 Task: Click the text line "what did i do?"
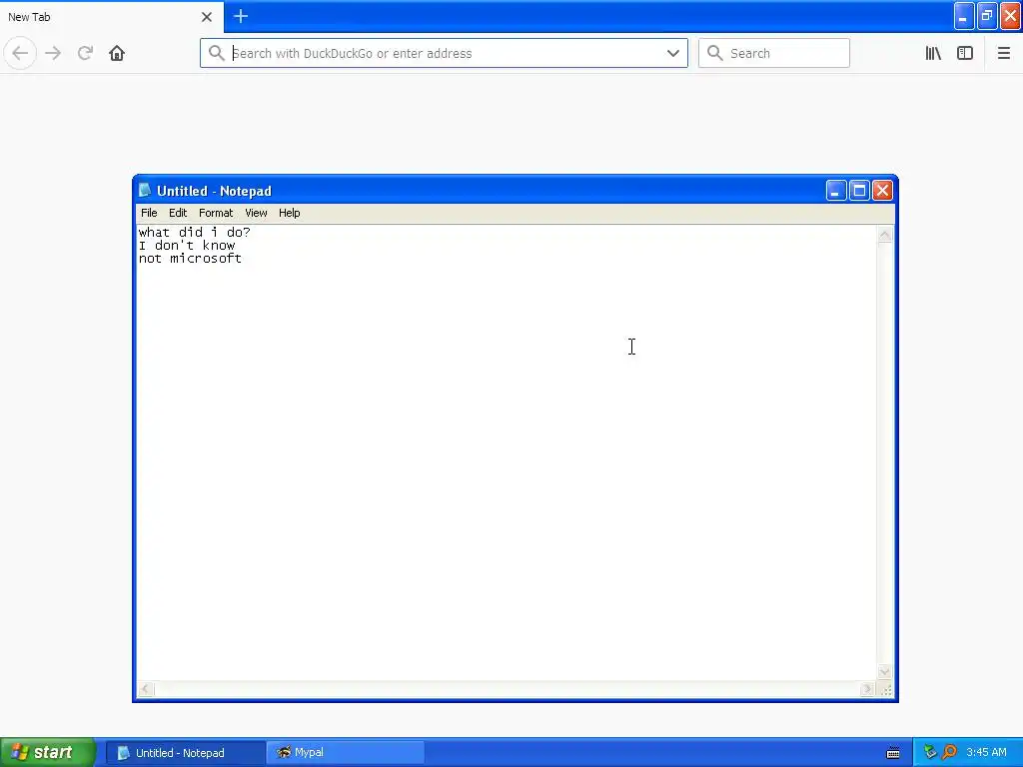(195, 232)
